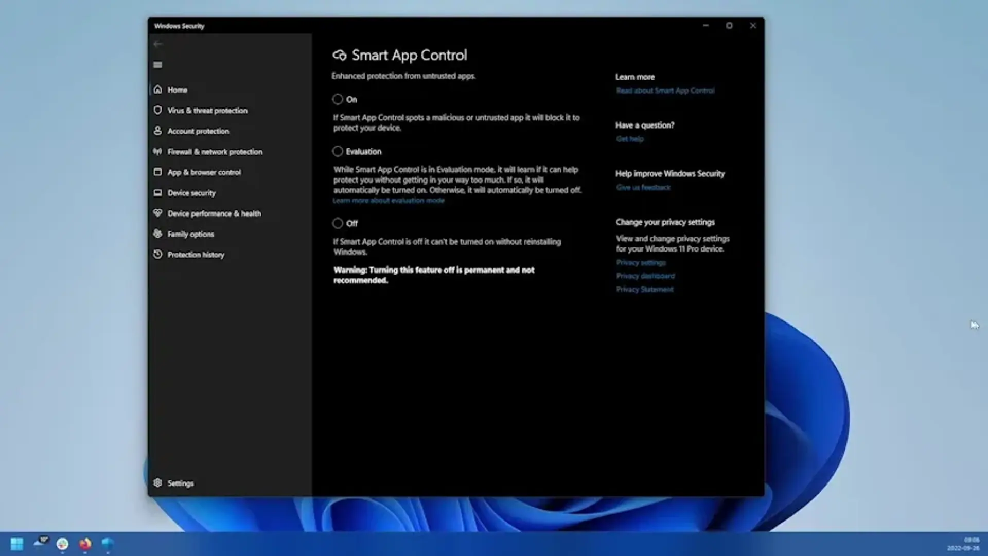Minimize the Windows Security window
This screenshot has width=988, height=556.
705,25
